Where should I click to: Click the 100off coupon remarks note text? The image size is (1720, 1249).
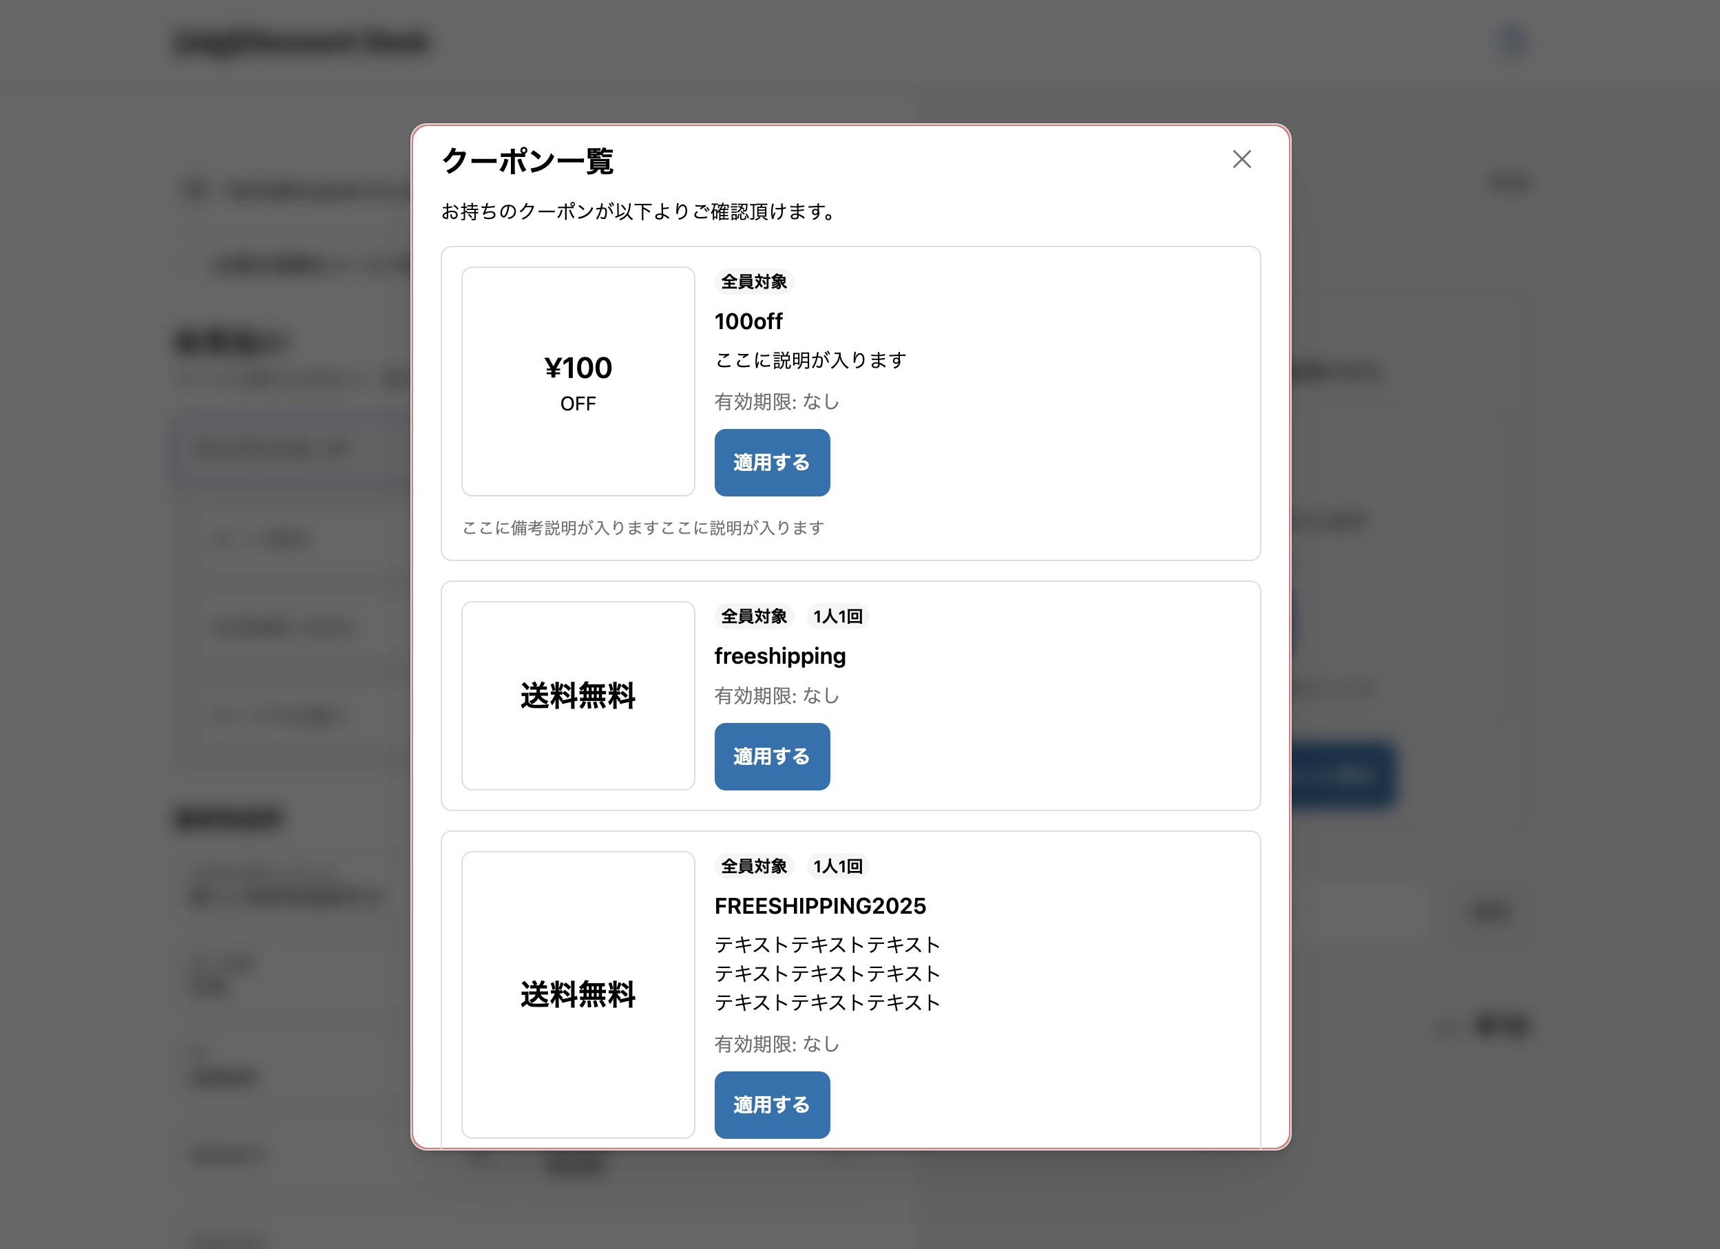click(x=643, y=528)
